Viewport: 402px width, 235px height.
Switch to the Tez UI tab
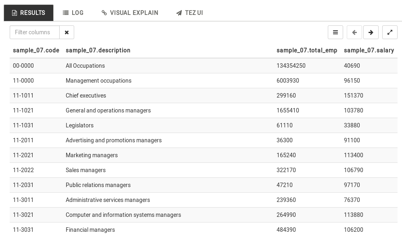(190, 13)
